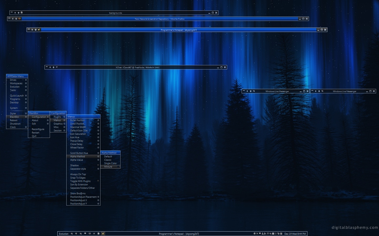The height and width of the screenshot is (236, 379).
Task: Click the pin icon on the backgrounds window
Action: coord(15,13)
